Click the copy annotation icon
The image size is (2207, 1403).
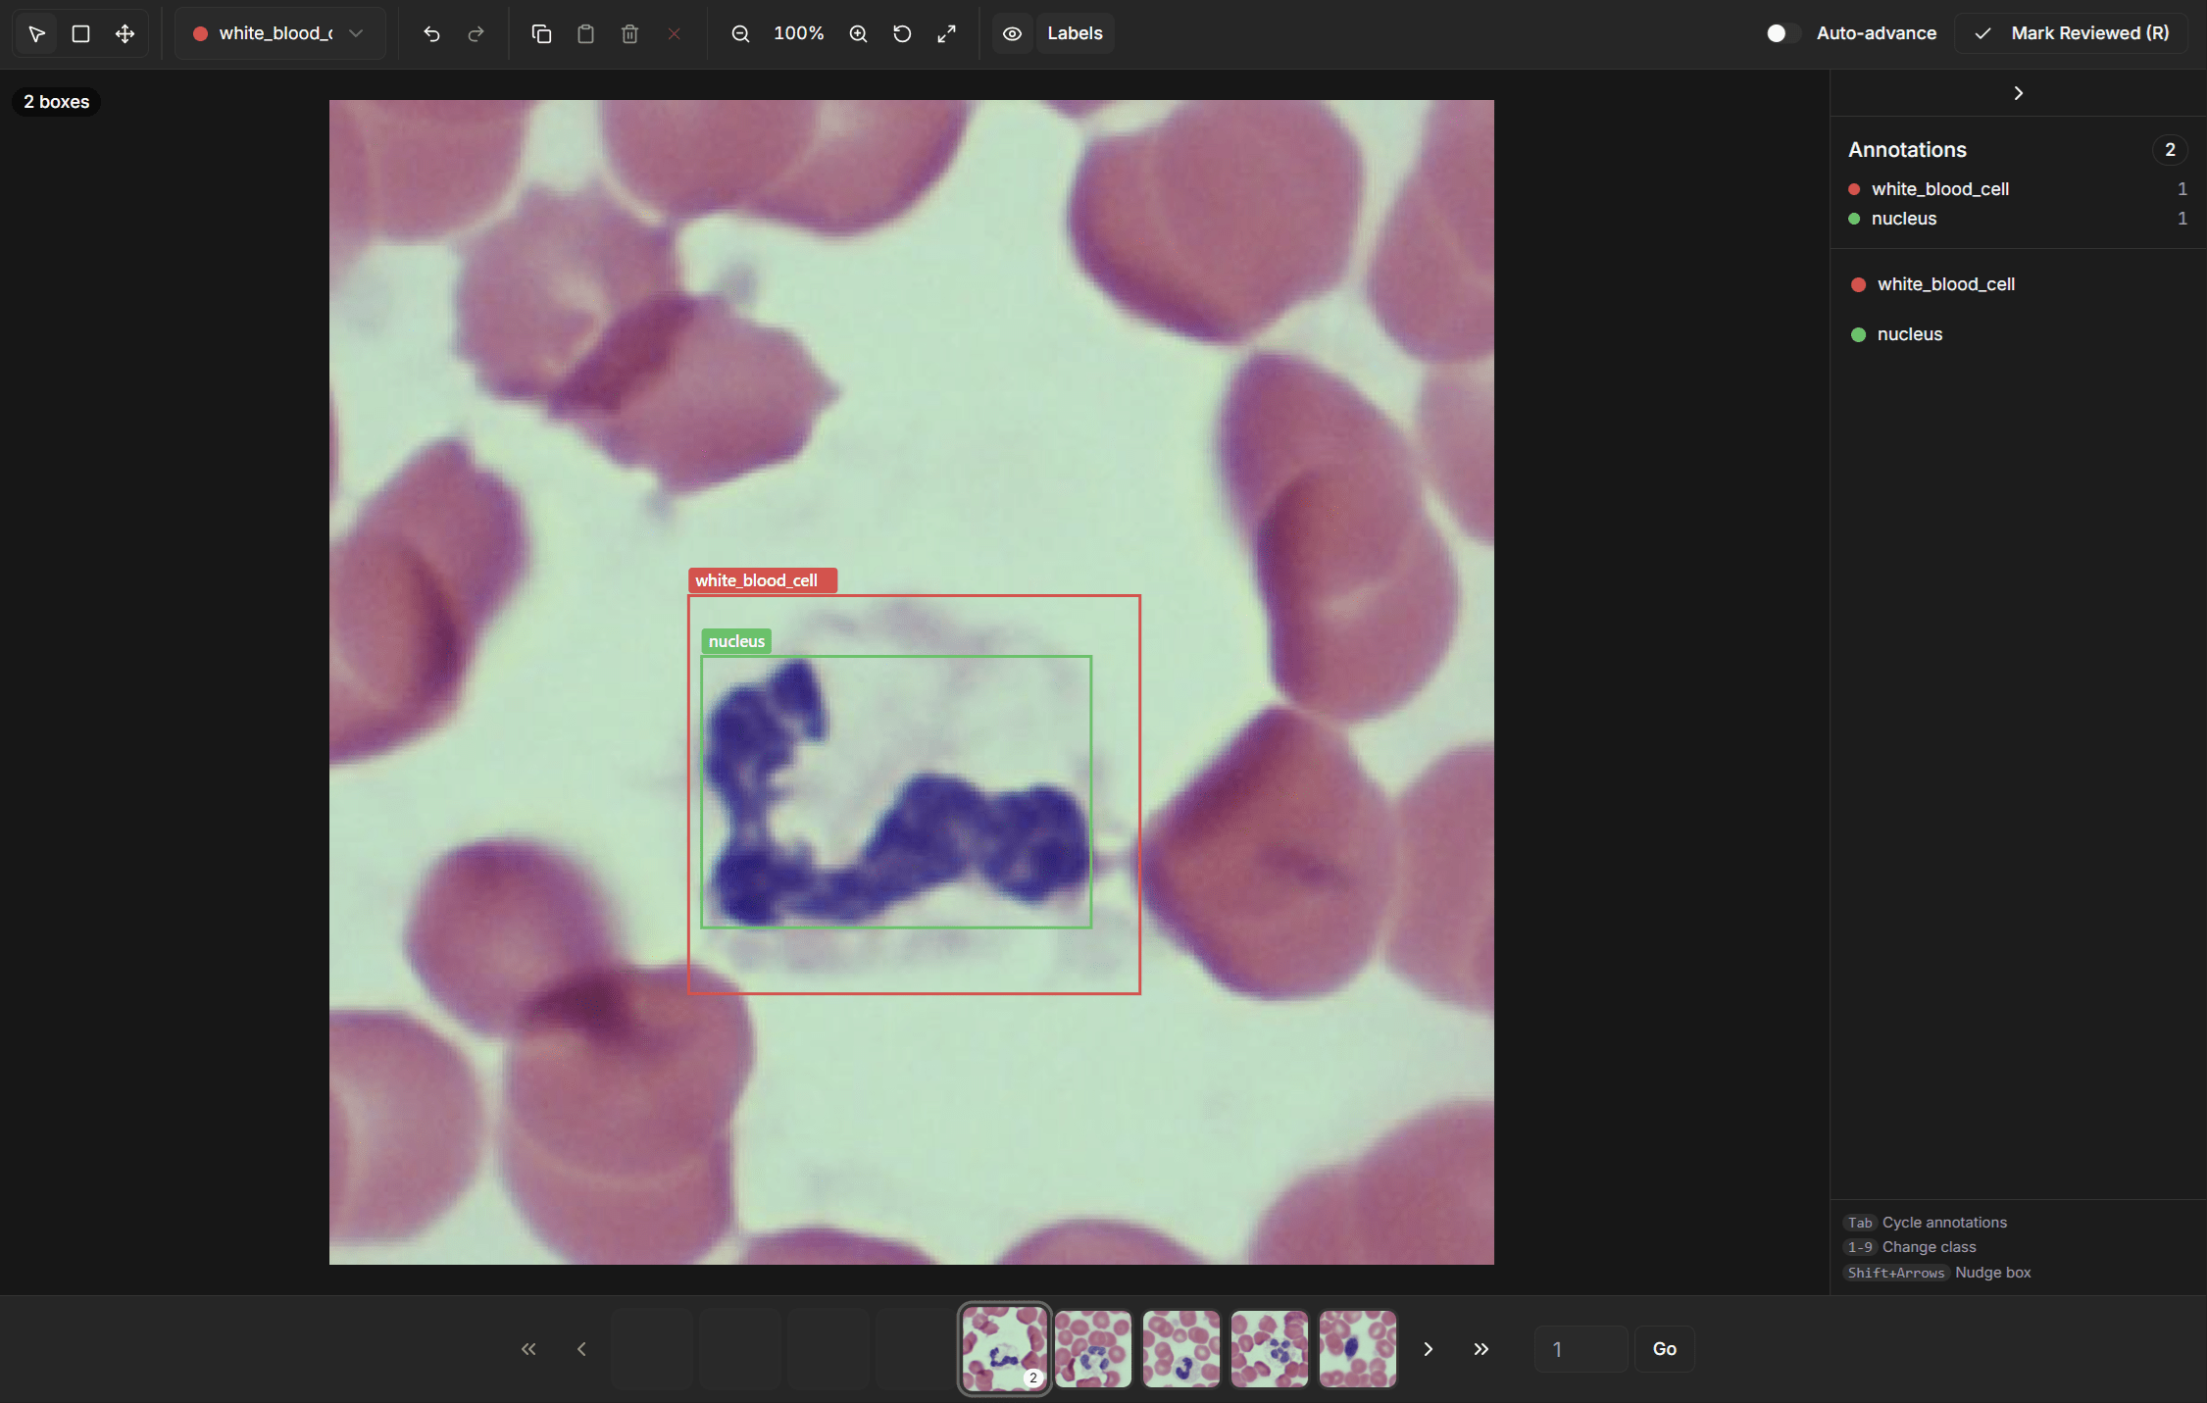(x=541, y=34)
